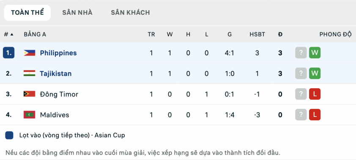Viewport: 356px width, 160px height.
Task: Open the Tajikistan team link
Action: tap(56, 73)
